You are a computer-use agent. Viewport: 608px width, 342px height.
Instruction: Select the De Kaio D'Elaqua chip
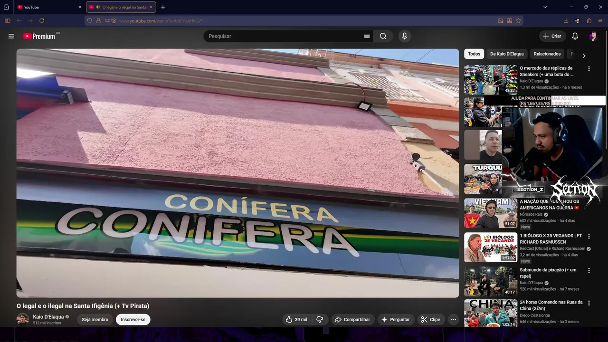pyautogui.click(x=507, y=54)
